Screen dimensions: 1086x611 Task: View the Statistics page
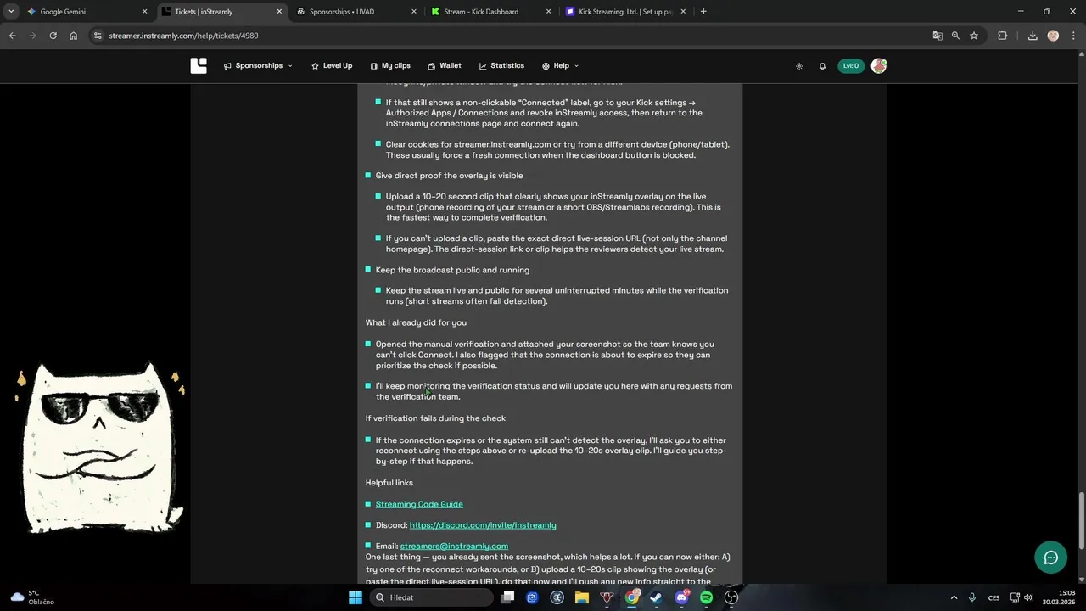coord(501,66)
